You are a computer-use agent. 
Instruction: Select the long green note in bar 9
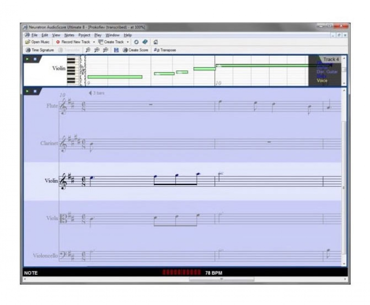point(115,77)
